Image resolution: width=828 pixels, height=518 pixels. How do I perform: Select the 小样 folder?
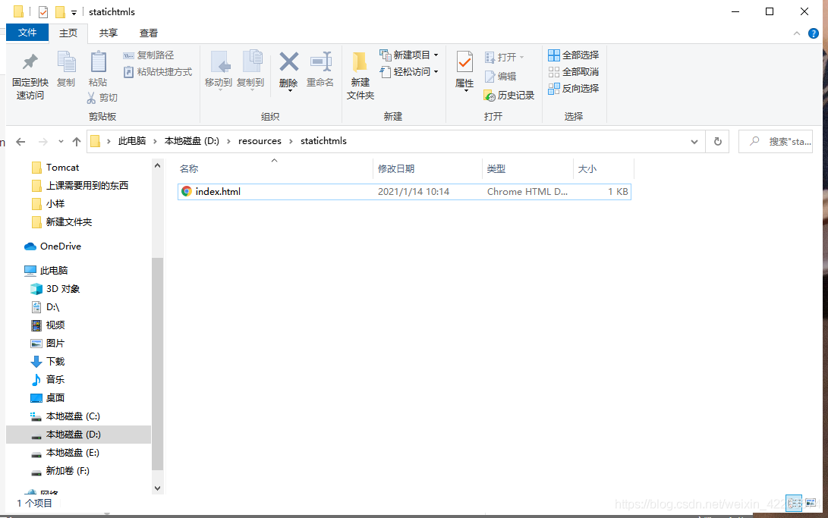pos(49,203)
